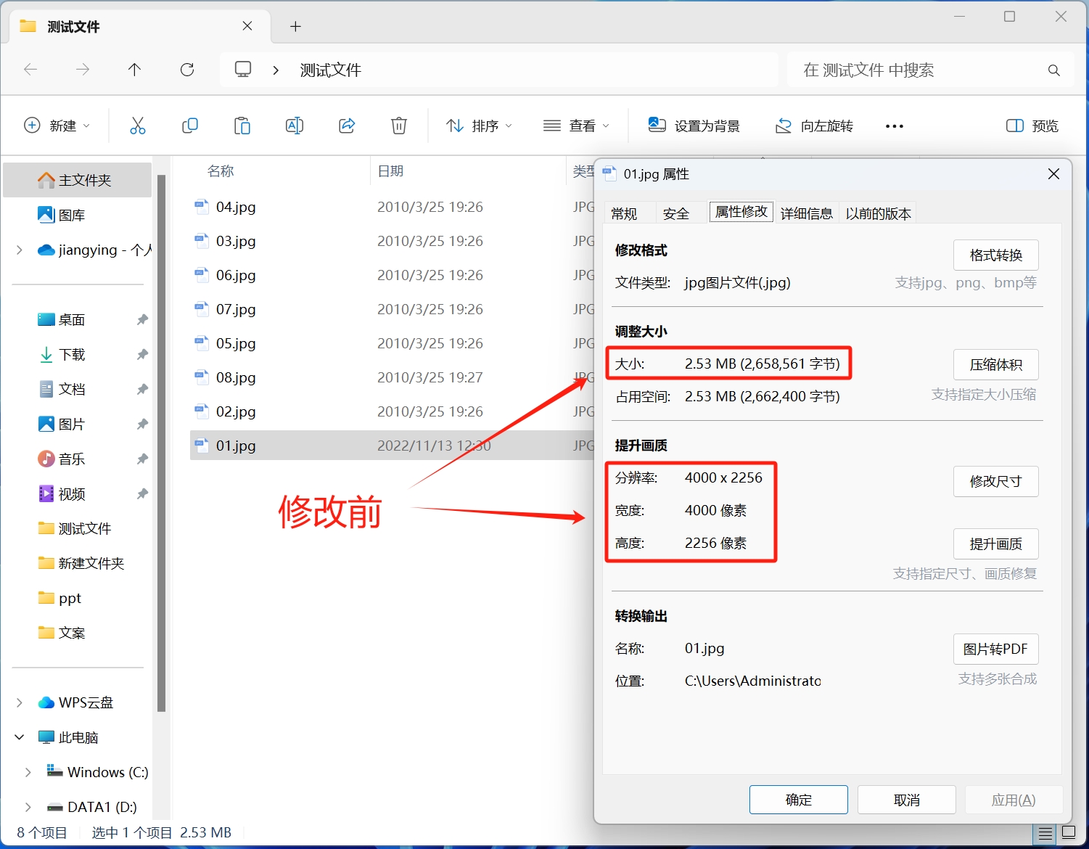Click the 格式转换 button
Screen dimensions: 1089x849
(x=995, y=255)
